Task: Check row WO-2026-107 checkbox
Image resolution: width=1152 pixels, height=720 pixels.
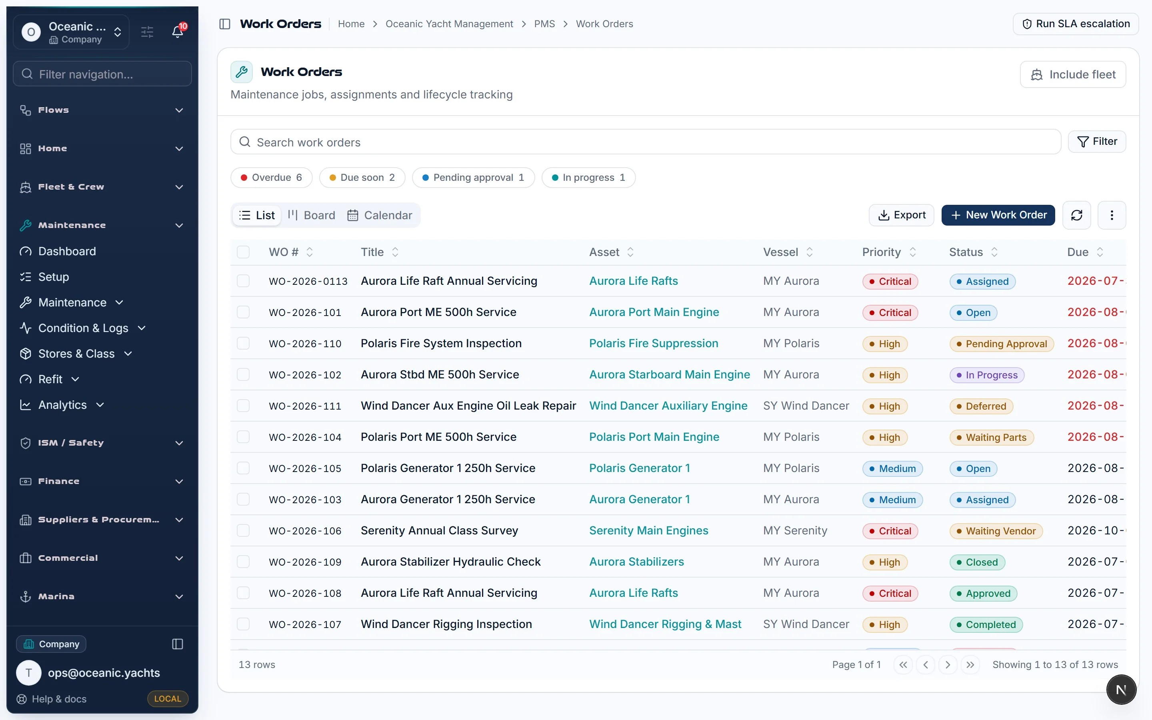Action: tap(243, 624)
